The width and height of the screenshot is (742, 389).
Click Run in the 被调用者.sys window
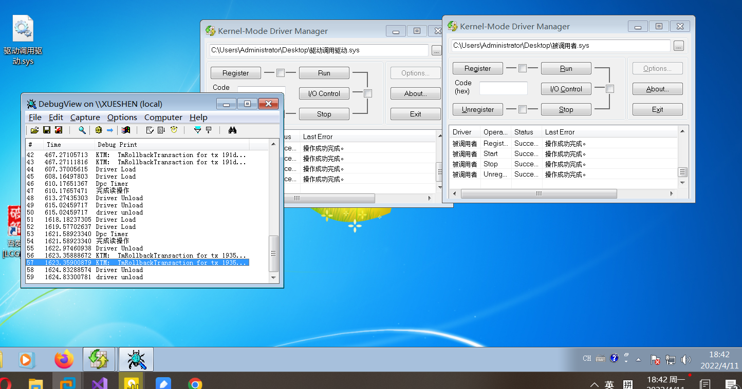566,68
